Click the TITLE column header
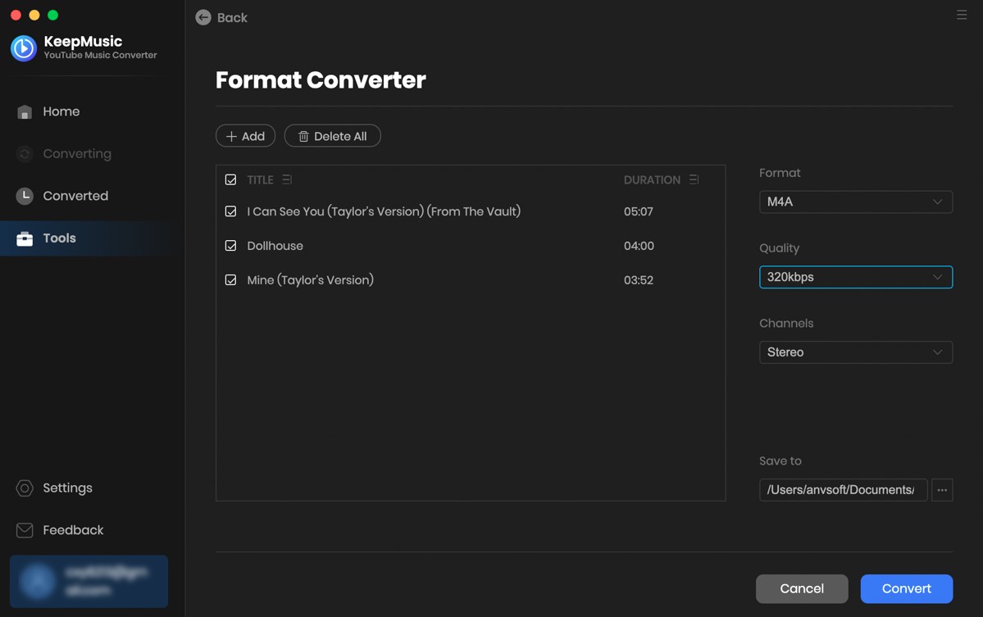 click(x=260, y=179)
